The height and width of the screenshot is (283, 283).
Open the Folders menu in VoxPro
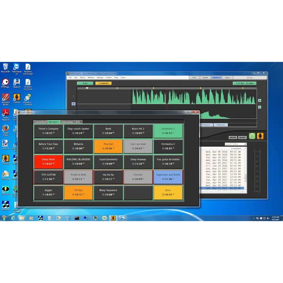pyautogui.click(x=109, y=77)
